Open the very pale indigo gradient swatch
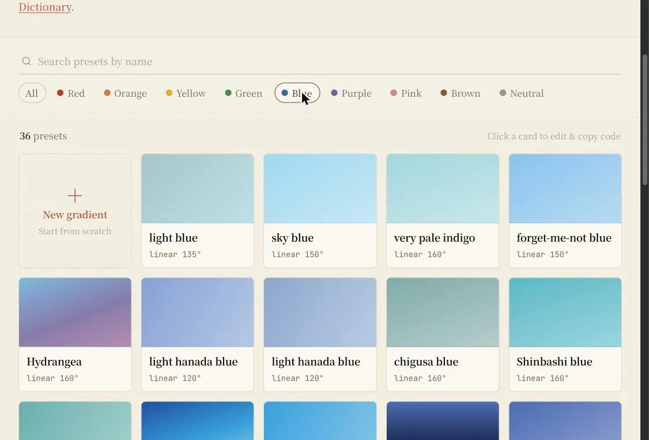 tap(443, 188)
